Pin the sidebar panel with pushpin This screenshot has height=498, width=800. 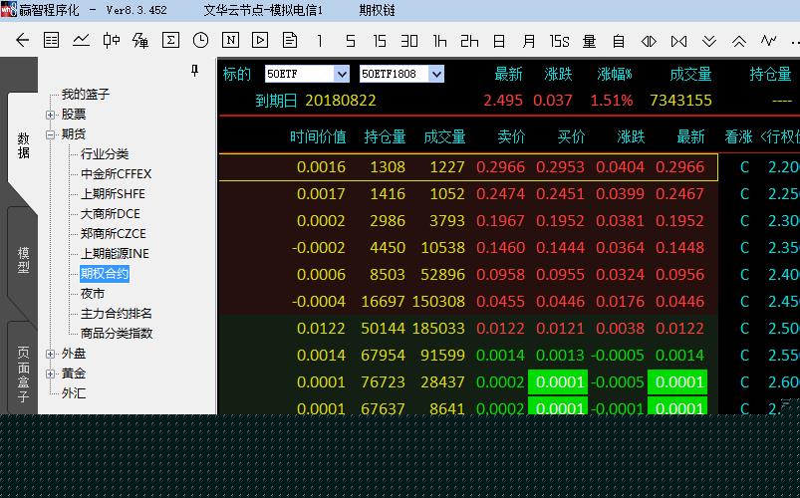coord(195,72)
